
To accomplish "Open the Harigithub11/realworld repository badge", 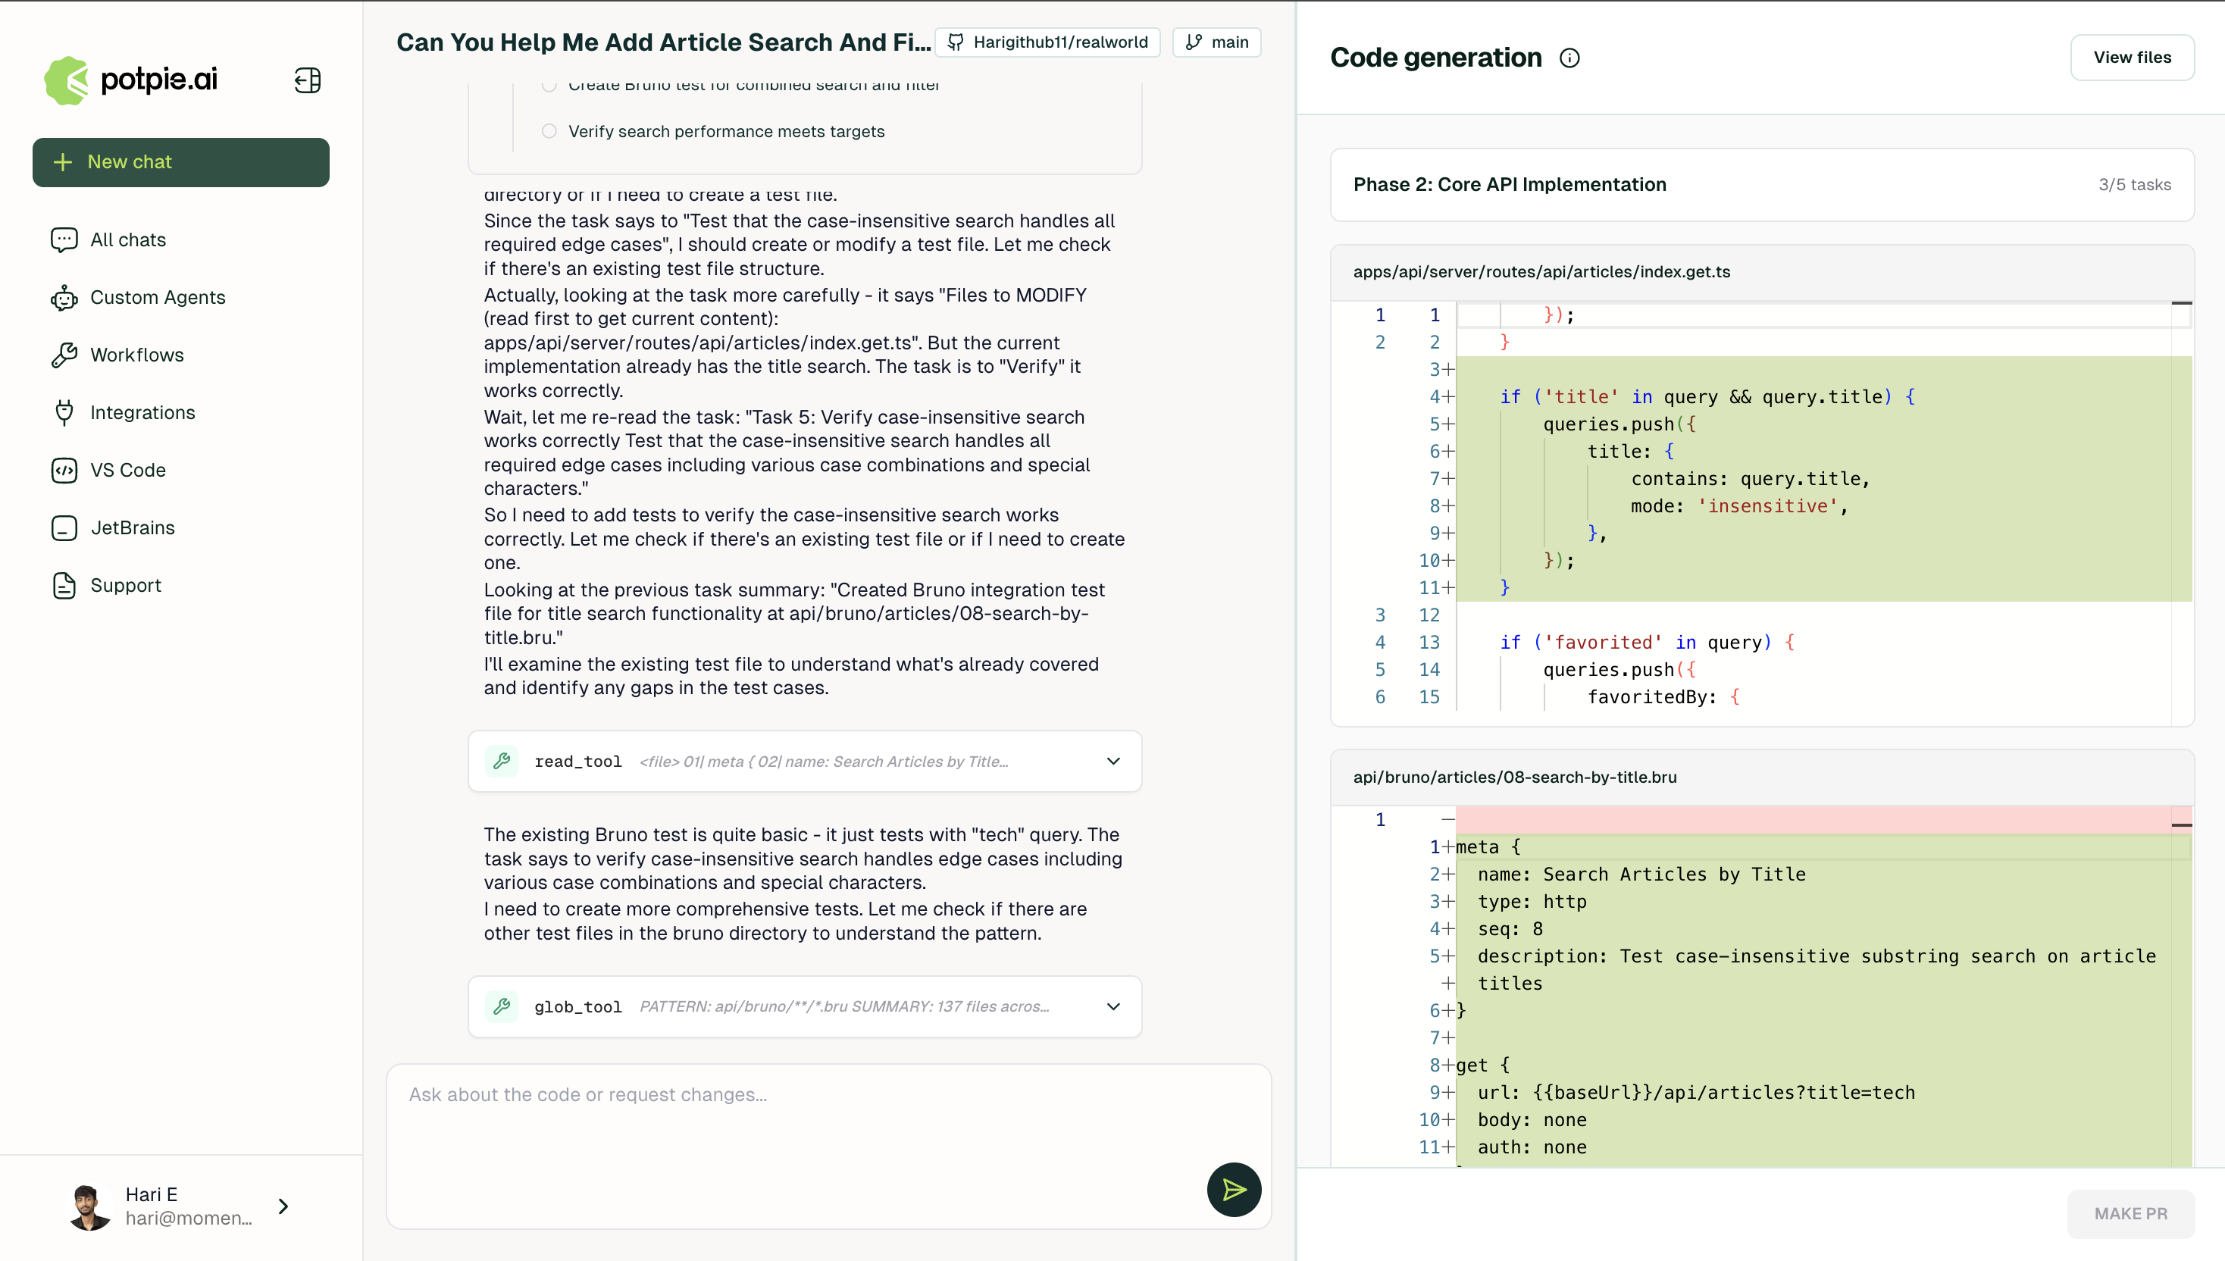I will click(x=1047, y=42).
